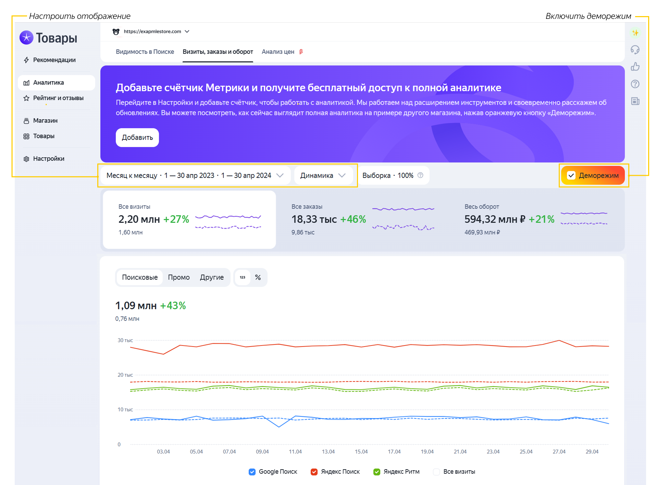Click the sparkle icon in right sidebar

coord(635,33)
